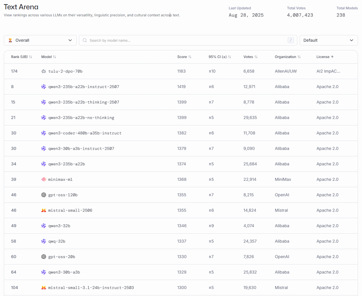Click the License column ascending arrow

332,57
